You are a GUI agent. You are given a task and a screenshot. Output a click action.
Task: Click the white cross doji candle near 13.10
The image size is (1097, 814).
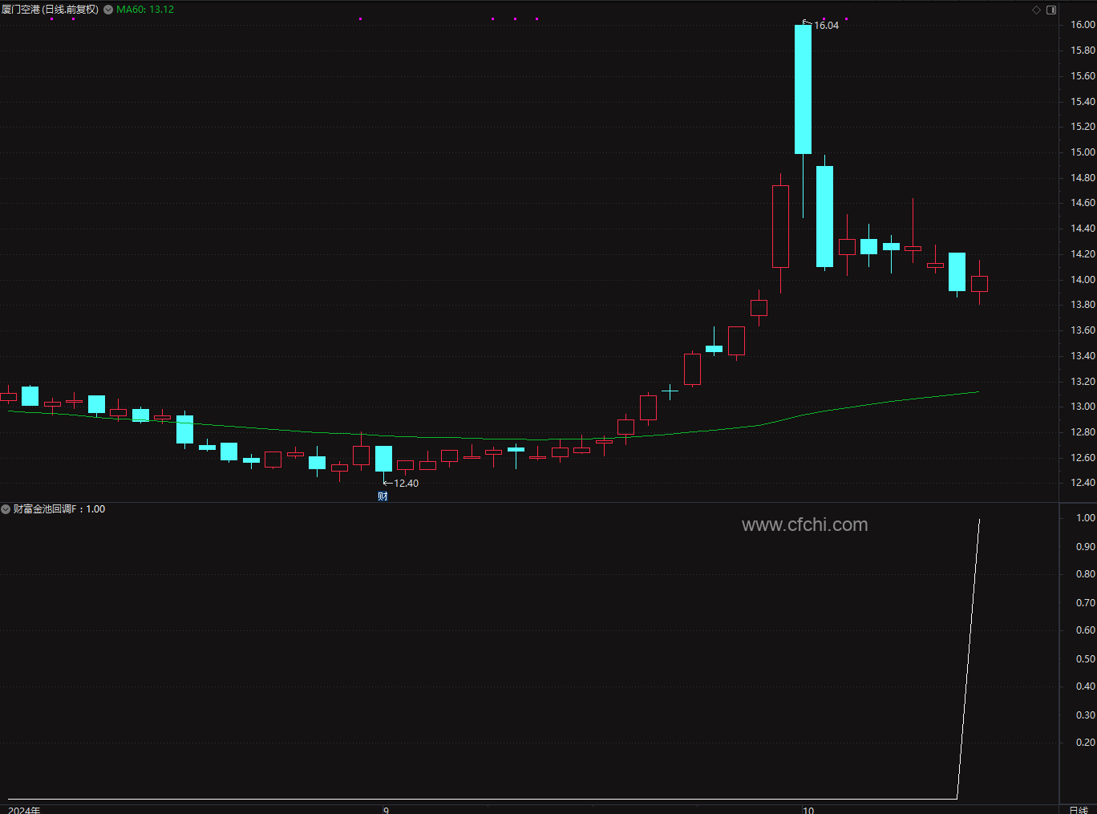670,391
